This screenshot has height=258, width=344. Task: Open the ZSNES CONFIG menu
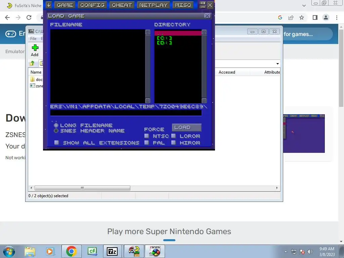coord(92,5)
